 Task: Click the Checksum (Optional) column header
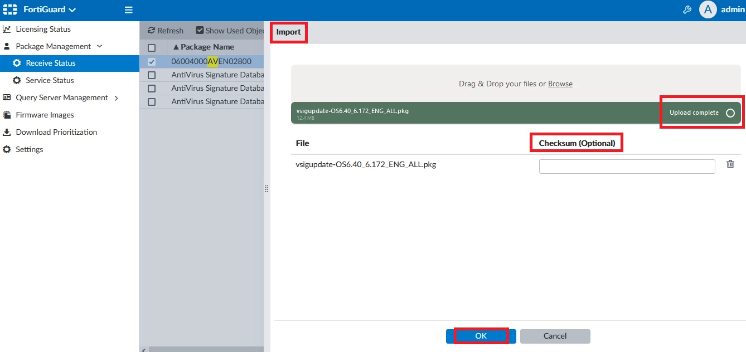click(x=577, y=143)
